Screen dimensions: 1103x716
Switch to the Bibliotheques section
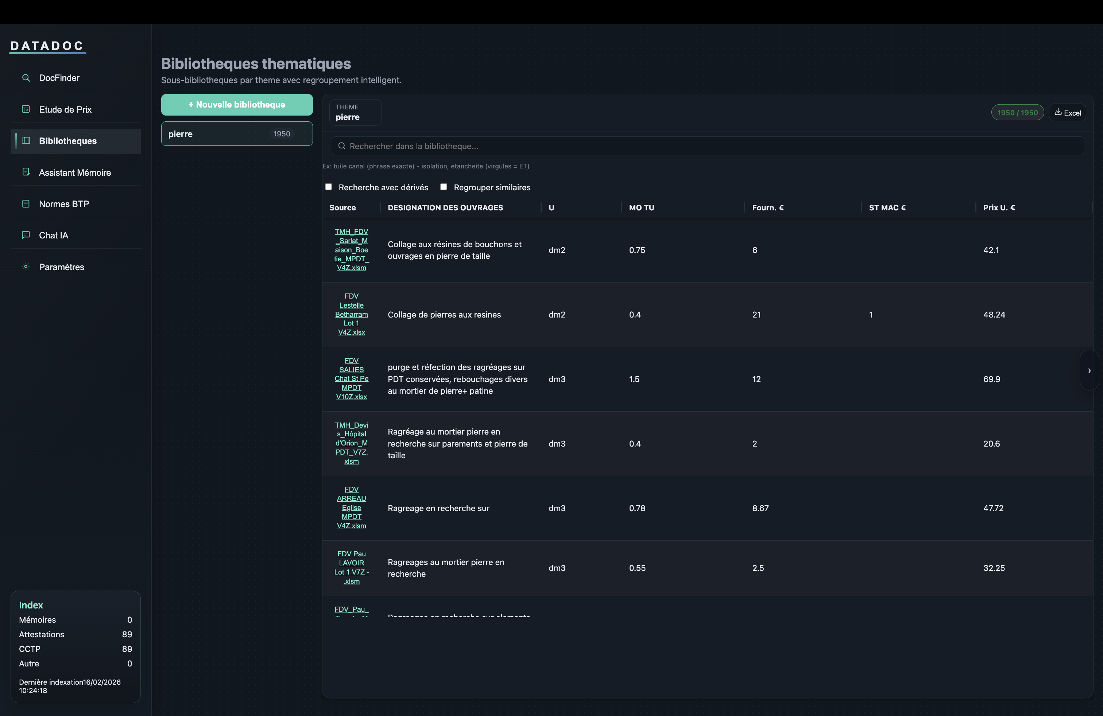click(x=68, y=141)
